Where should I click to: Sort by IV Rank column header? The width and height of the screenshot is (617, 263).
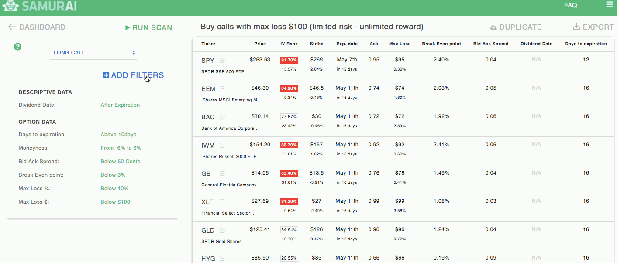(289, 44)
